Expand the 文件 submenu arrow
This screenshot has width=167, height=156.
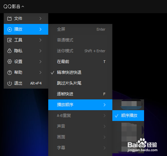40,19
